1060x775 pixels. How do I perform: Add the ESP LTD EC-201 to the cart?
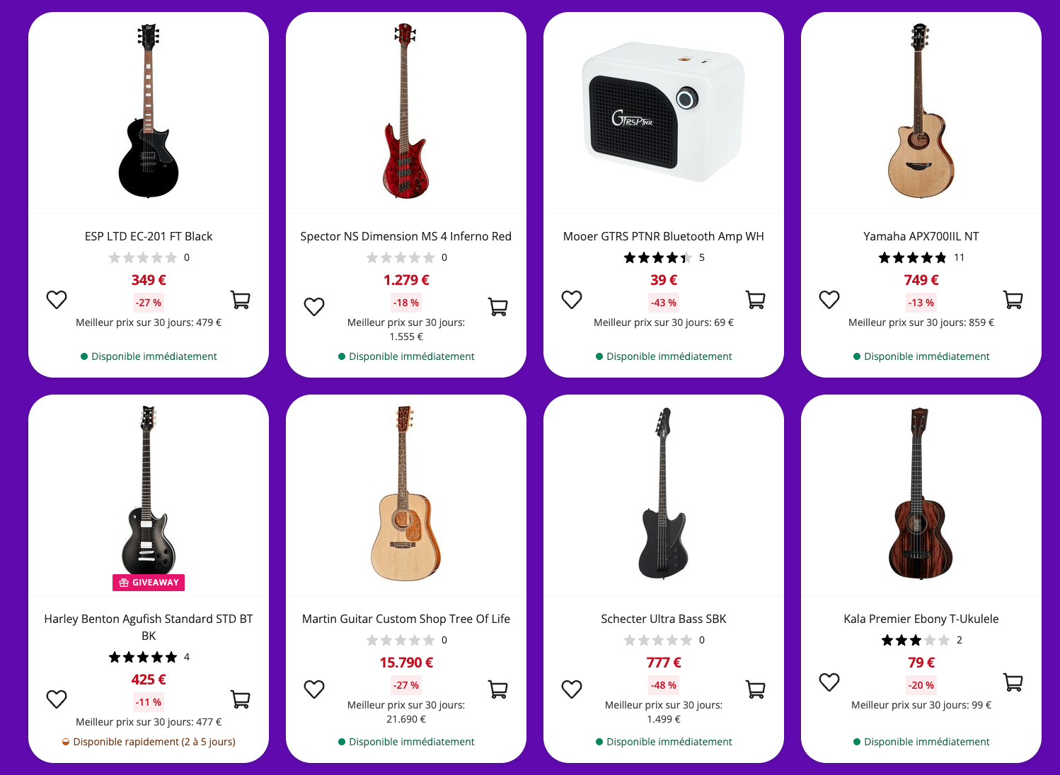241,300
